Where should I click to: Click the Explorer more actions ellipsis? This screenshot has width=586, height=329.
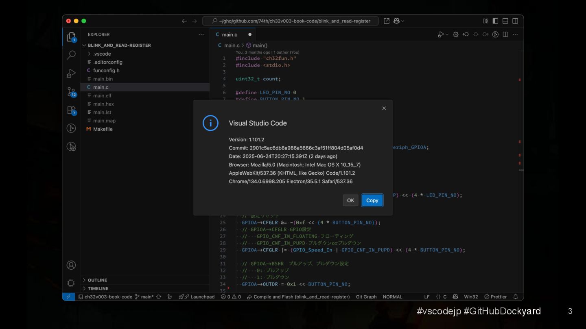201,35
